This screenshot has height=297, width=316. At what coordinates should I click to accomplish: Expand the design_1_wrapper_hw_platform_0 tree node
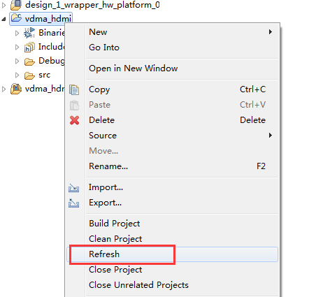(x=3, y=5)
